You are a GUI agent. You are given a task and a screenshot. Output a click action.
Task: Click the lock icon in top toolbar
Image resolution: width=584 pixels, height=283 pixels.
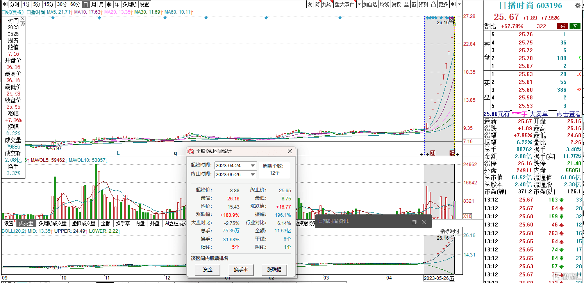[x=433, y=4]
